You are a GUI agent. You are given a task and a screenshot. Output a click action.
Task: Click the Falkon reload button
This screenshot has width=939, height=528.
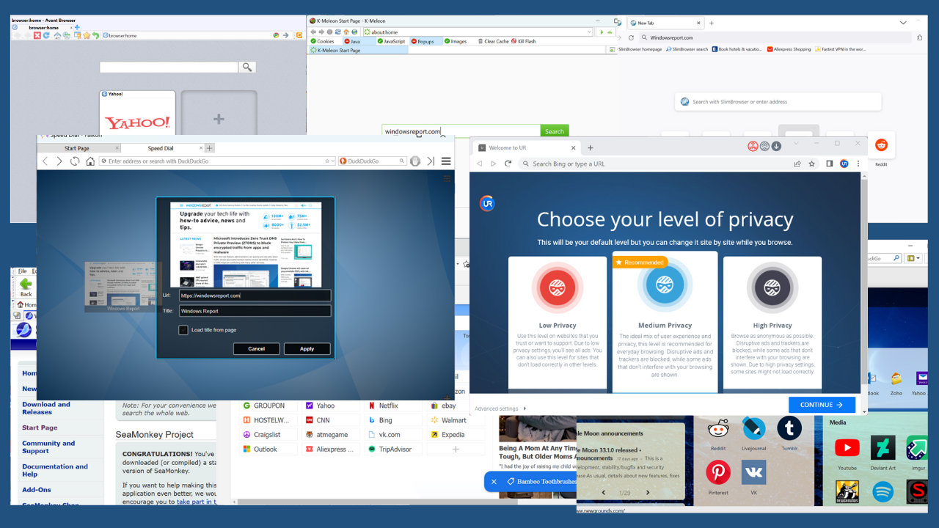point(75,161)
